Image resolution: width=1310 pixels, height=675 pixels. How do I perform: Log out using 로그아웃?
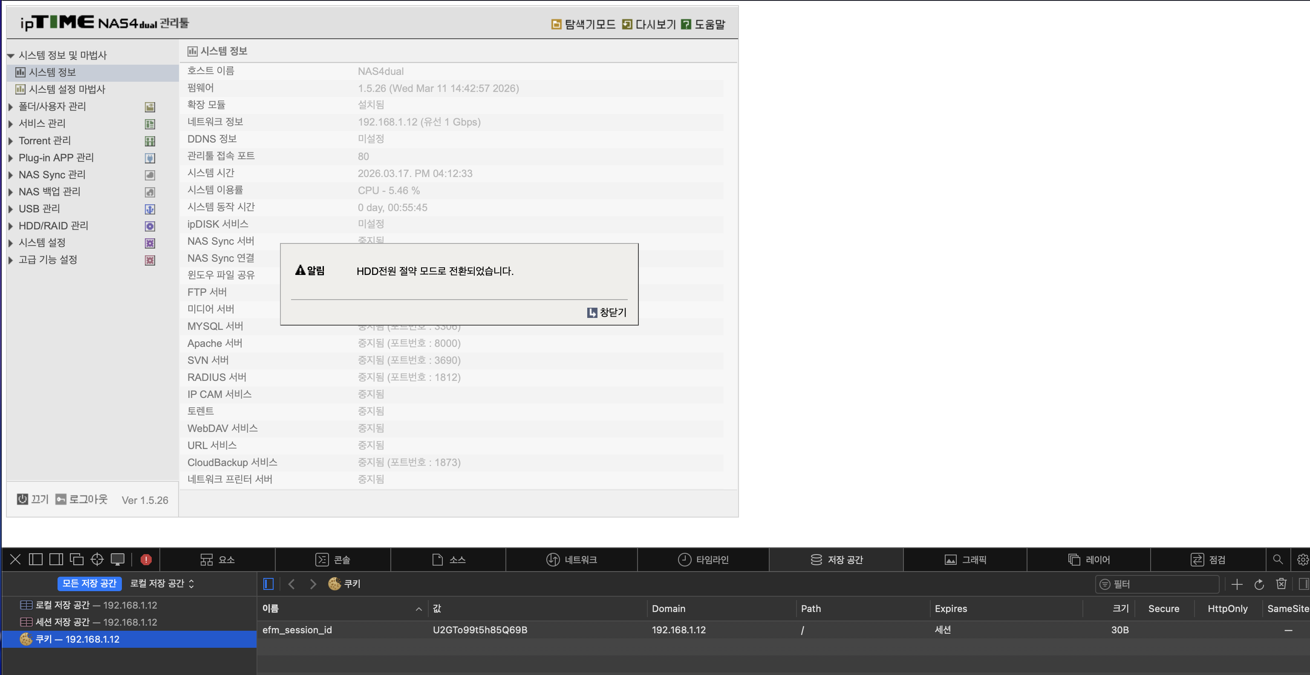coord(81,499)
